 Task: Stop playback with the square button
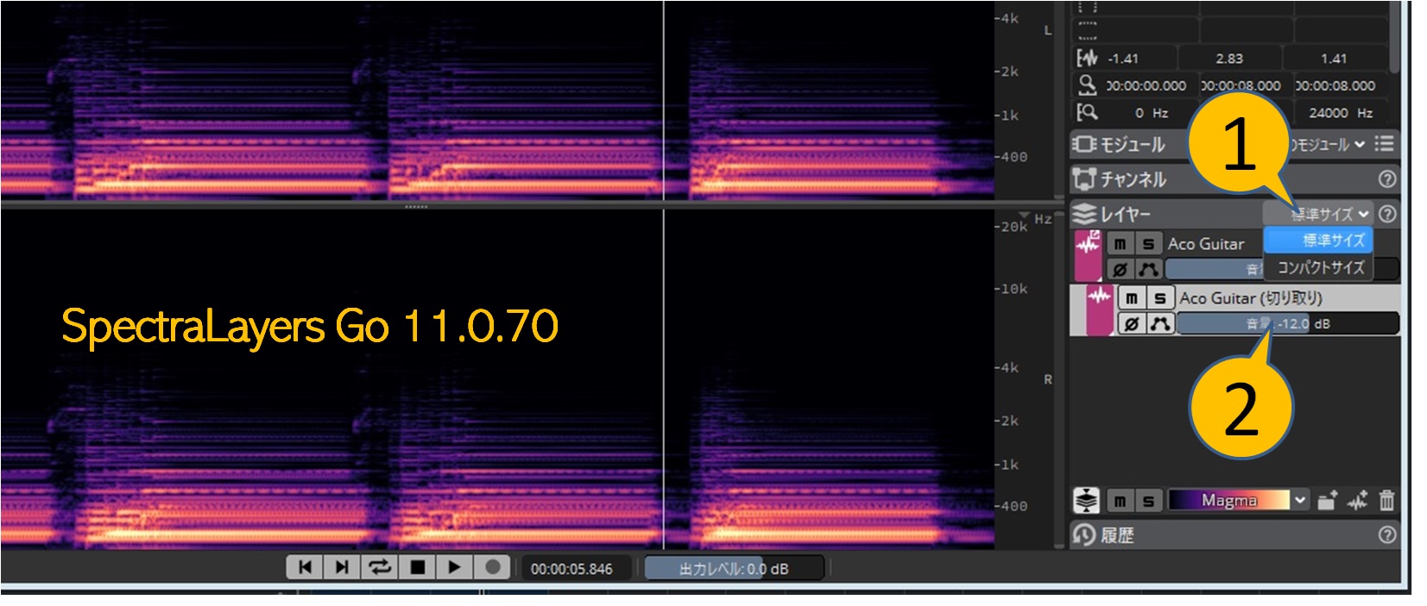pos(417,567)
